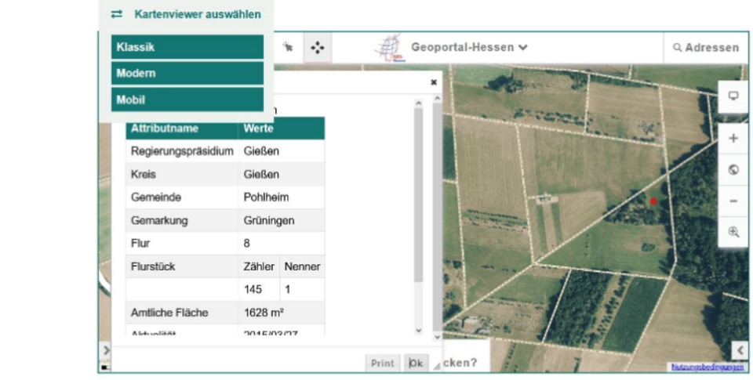Show full extent via globe icon
Screen dimensions: 753x380
(733, 169)
